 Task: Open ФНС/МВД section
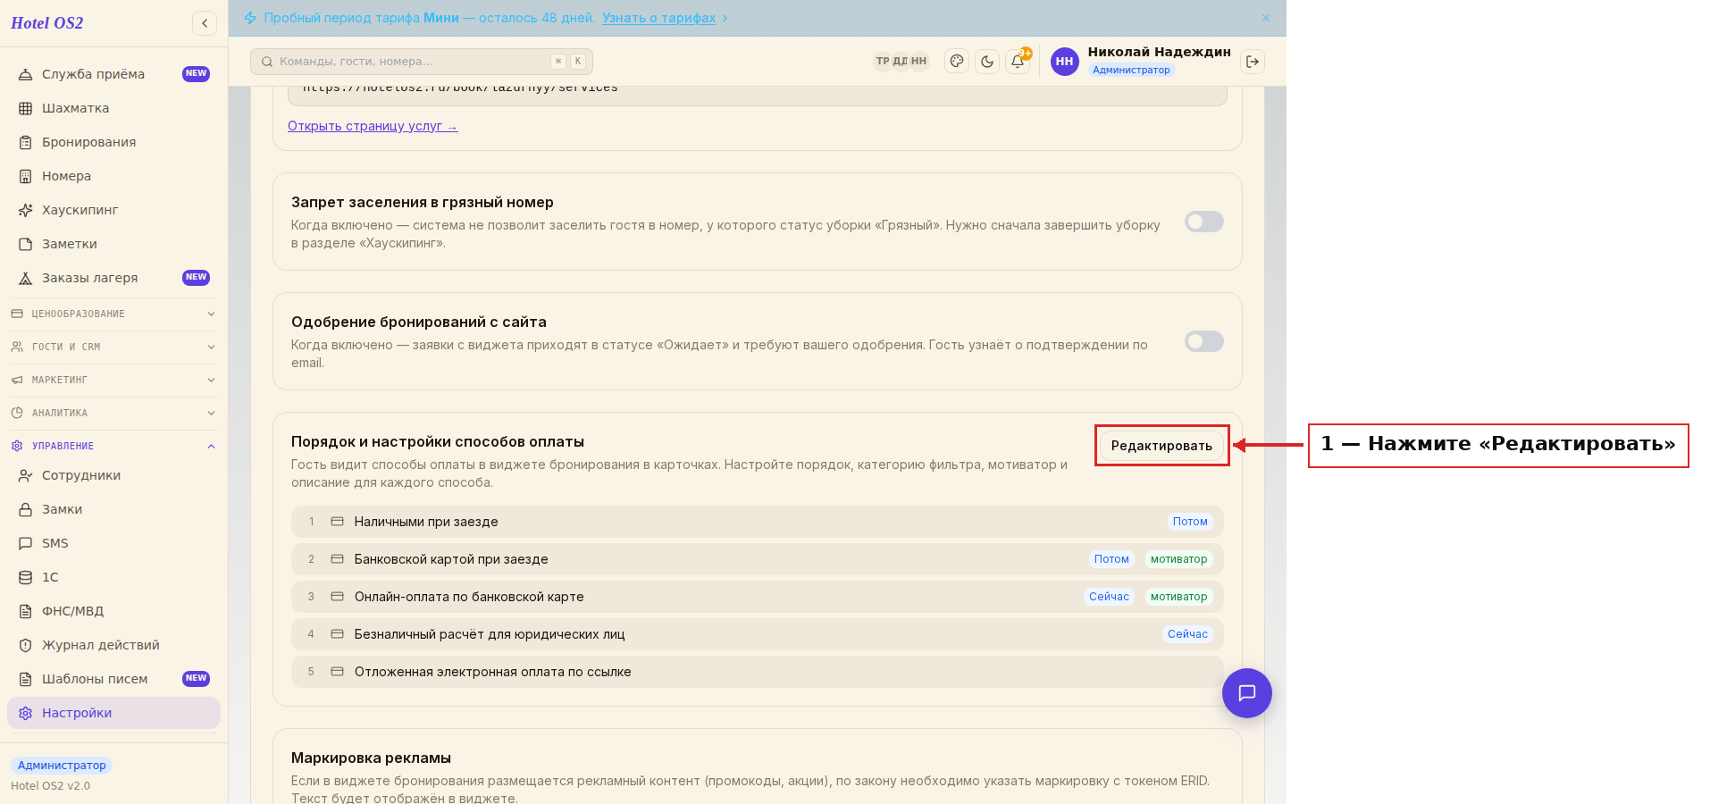(113, 611)
